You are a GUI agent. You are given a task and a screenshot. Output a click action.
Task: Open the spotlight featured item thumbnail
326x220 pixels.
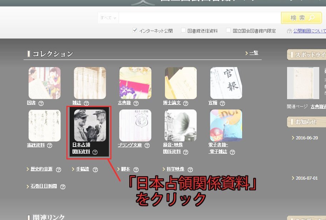(303, 83)
